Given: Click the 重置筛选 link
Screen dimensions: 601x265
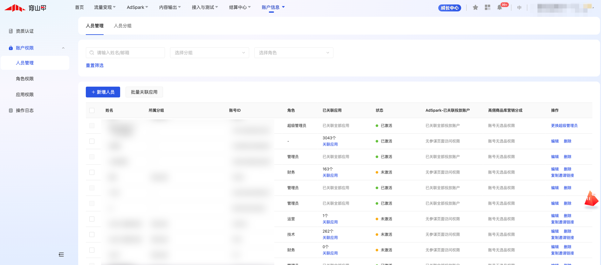Looking at the screenshot, I should pos(95,65).
